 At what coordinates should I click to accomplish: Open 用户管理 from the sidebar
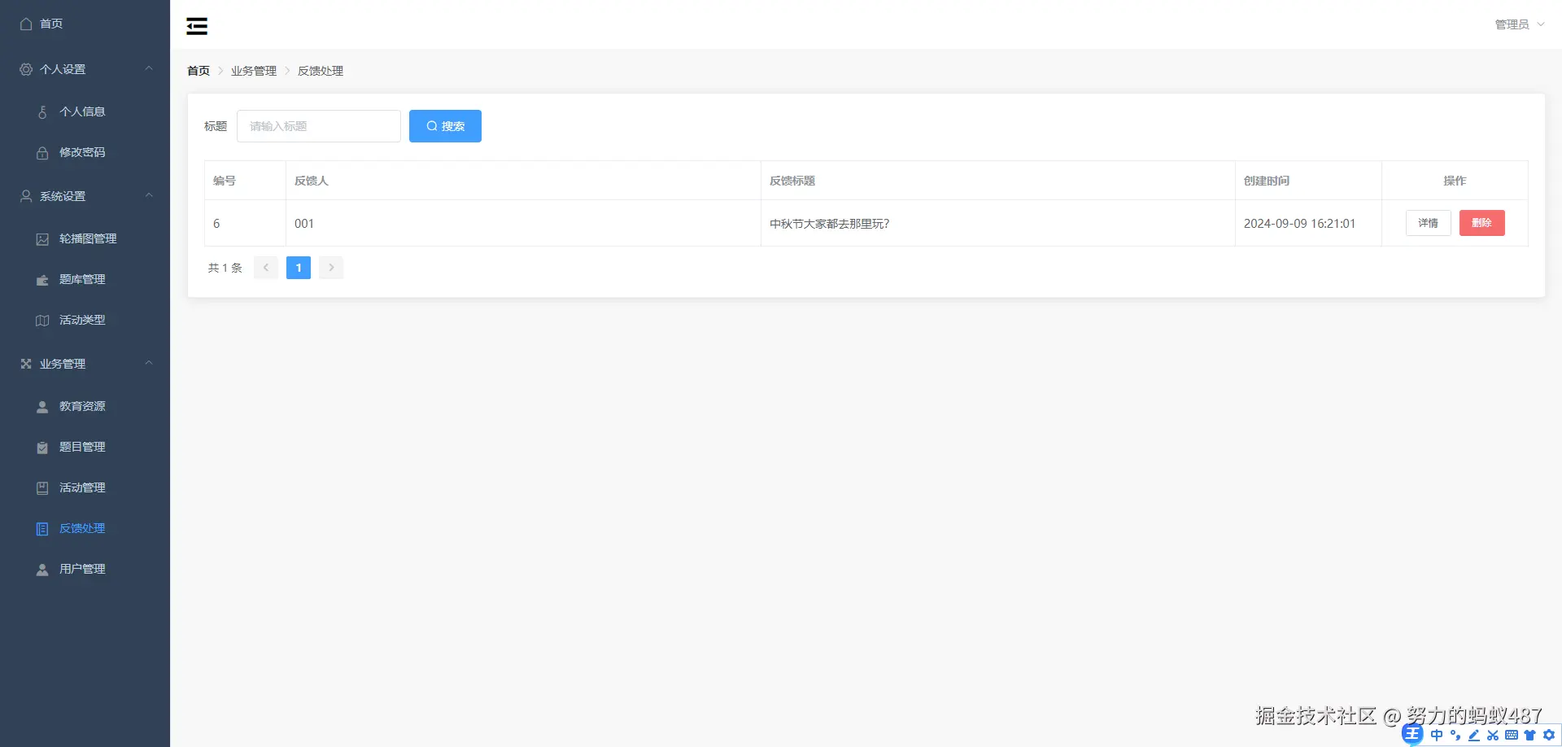(x=81, y=569)
